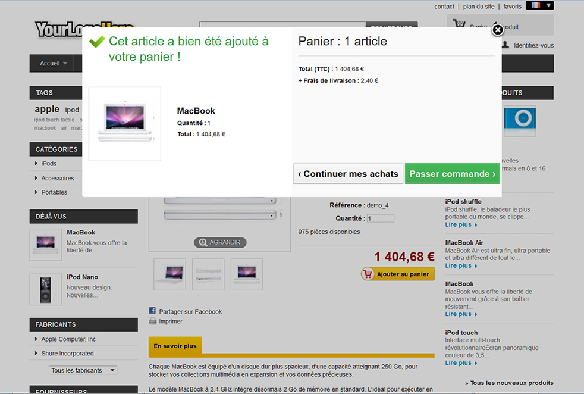This screenshot has width=584, height=394.
Task: Click the Imprimer link
Action: 171,321
